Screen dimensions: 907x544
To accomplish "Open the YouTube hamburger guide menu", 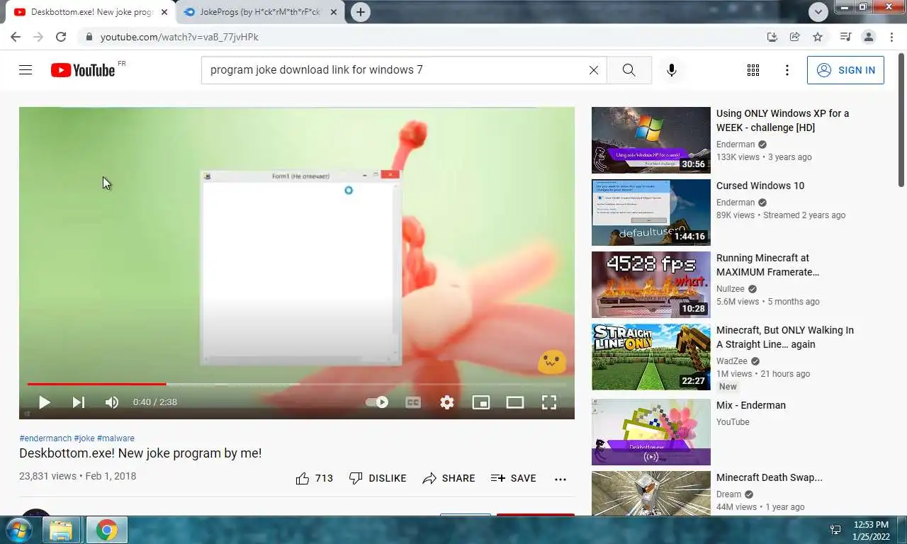I will pyautogui.click(x=26, y=70).
